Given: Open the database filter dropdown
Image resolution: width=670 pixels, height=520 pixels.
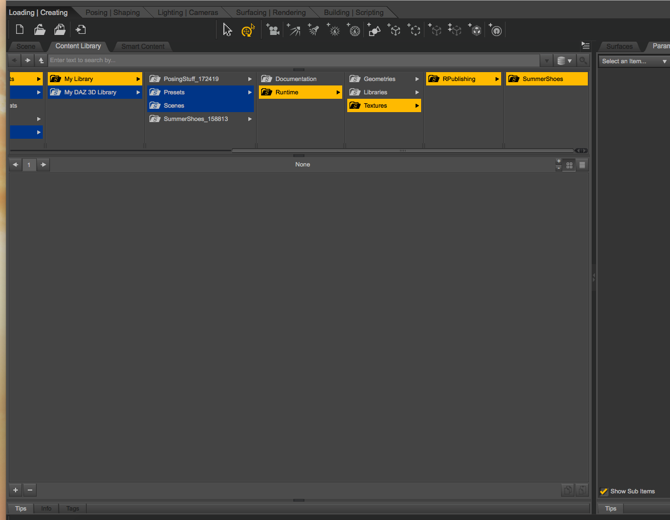Looking at the screenshot, I should pos(564,60).
